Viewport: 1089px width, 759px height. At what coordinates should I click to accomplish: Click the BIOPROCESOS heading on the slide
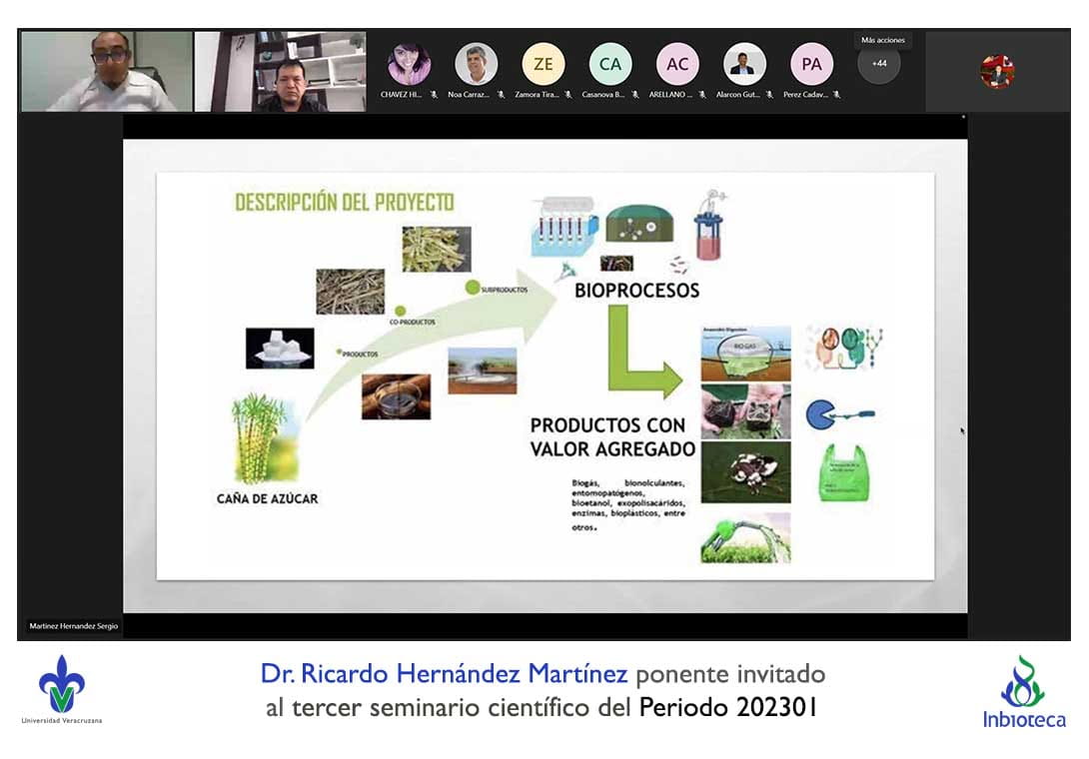point(636,291)
